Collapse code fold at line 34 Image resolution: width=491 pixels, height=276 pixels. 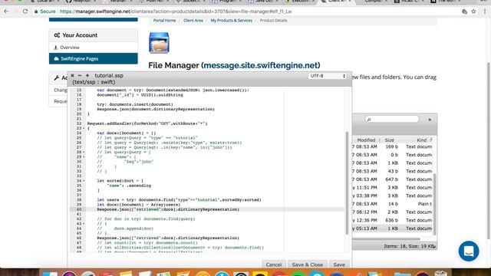[x=84, y=181]
